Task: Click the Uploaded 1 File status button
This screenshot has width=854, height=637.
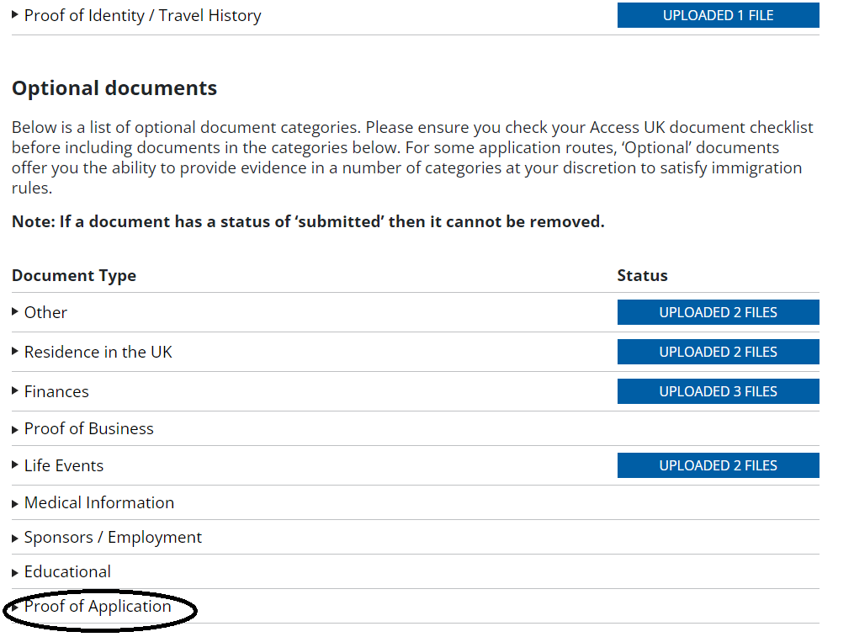Action: [x=718, y=15]
